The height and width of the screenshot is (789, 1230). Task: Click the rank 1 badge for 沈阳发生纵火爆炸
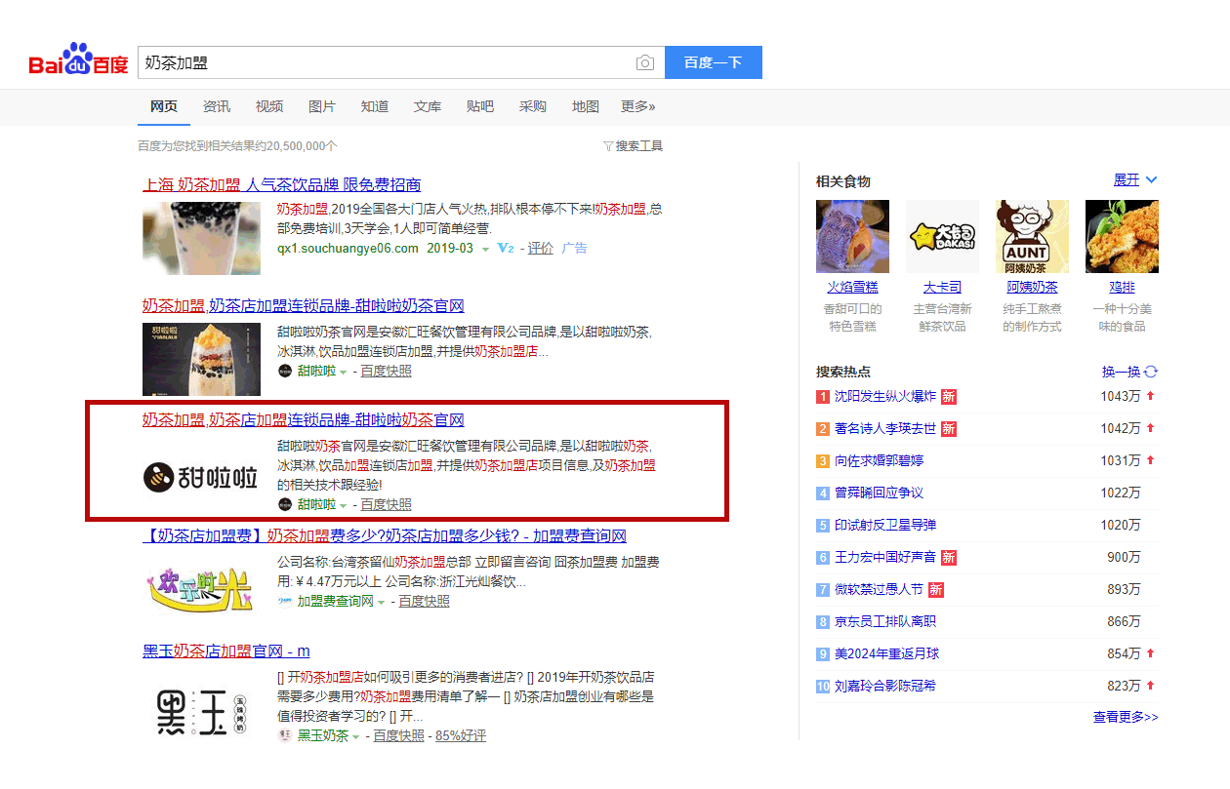822,397
